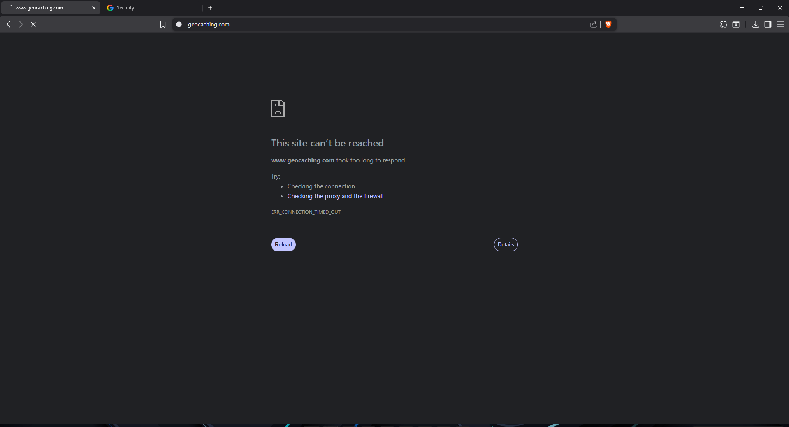Show the downloads panel
This screenshot has width=789, height=427.
coord(755,24)
